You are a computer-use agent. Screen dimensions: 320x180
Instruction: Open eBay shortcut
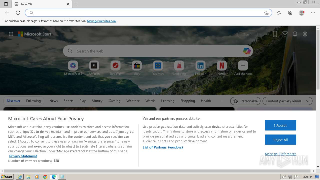[x=137, y=68]
